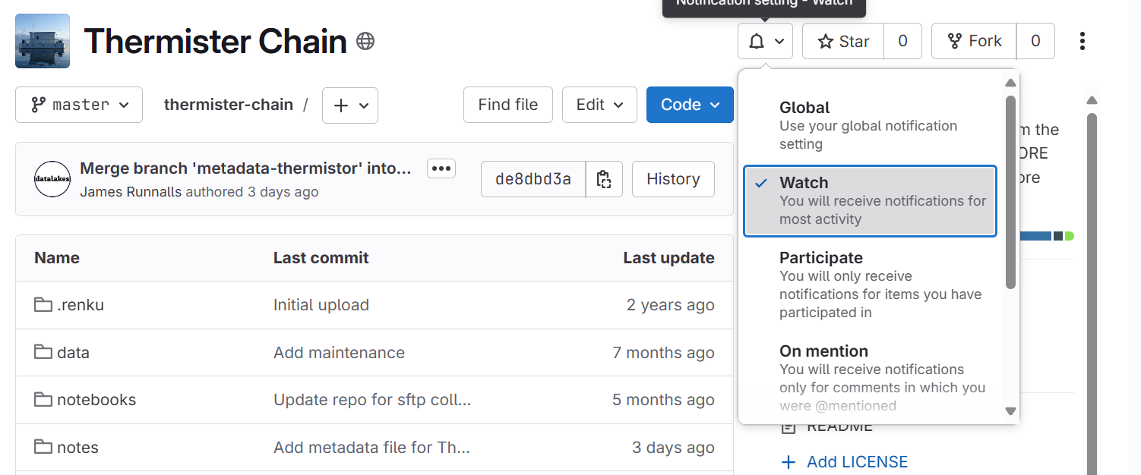Click the notification bell icon
The width and height of the screenshot is (1141, 475).
pyautogui.click(x=757, y=41)
